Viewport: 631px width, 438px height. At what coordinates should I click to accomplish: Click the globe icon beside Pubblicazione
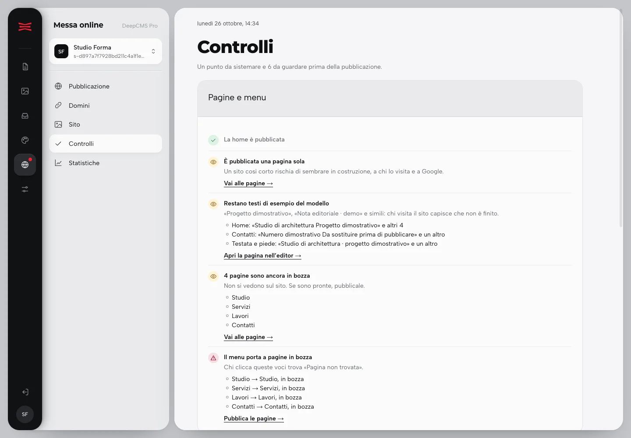[x=58, y=86]
